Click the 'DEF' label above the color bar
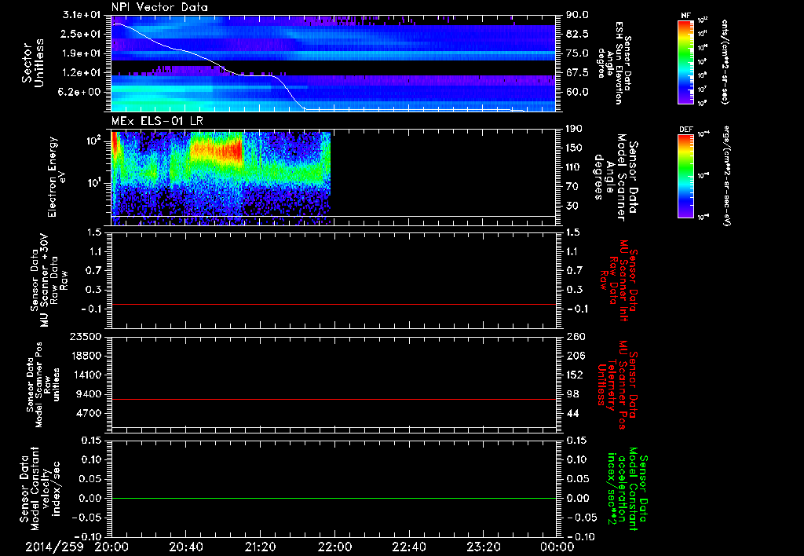The height and width of the screenshot is (556, 804). click(x=685, y=130)
